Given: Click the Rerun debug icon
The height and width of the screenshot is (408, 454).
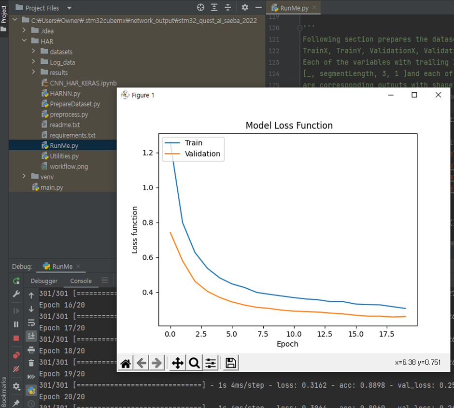Looking at the screenshot, I should click(16, 281).
